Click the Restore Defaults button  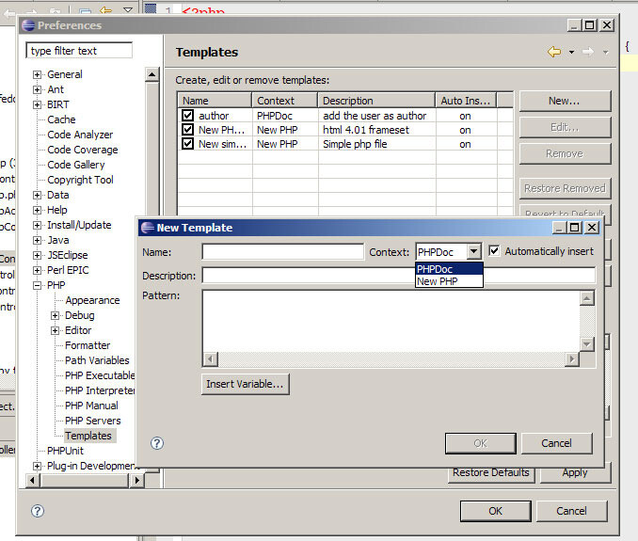(x=490, y=472)
